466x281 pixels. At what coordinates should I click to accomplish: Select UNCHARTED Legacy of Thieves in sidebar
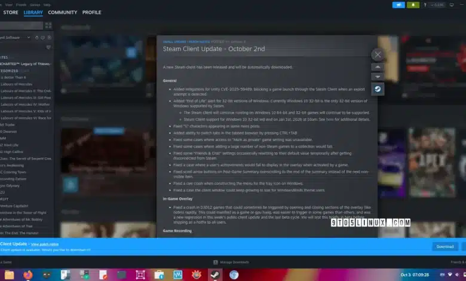point(26,64)
